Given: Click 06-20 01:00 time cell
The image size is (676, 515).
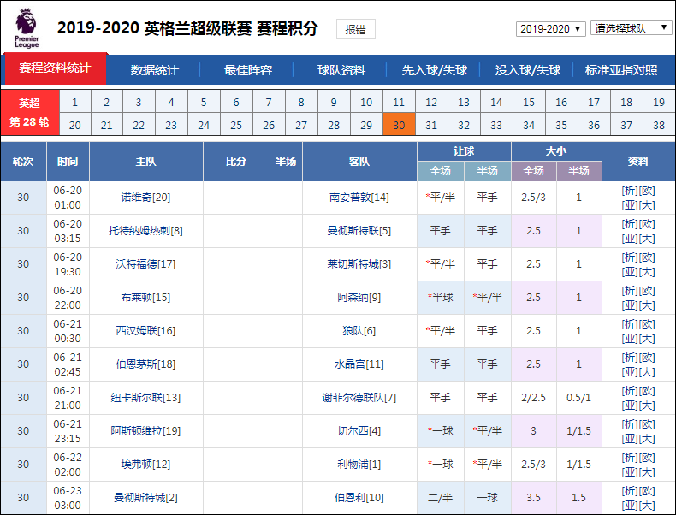Looking at the screenshot, I should pos(68,198).
